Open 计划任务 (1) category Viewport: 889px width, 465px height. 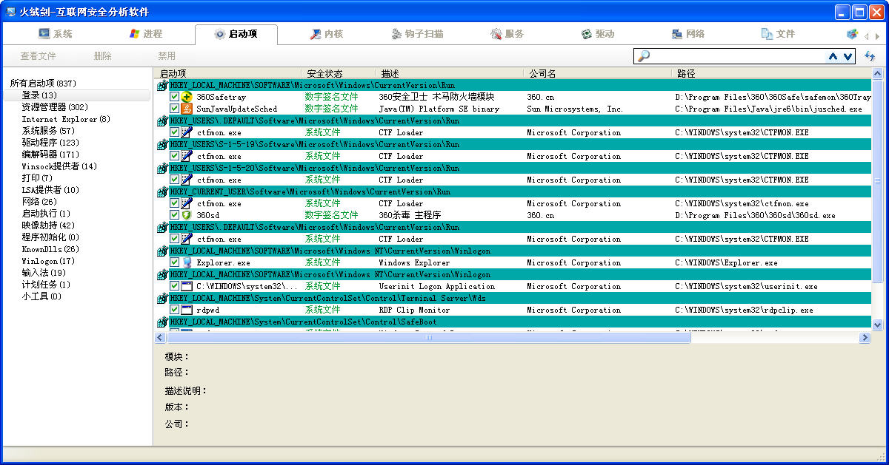(x=46, y=285)
